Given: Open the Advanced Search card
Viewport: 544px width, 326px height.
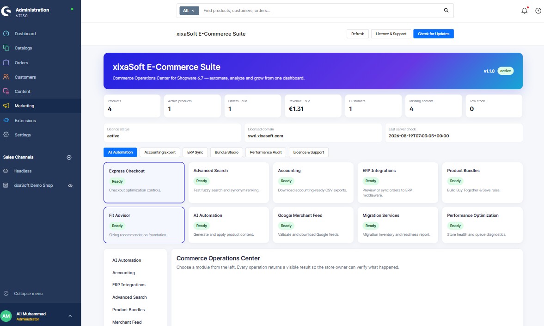Looking at the screenshot, I should pos(229,183).
